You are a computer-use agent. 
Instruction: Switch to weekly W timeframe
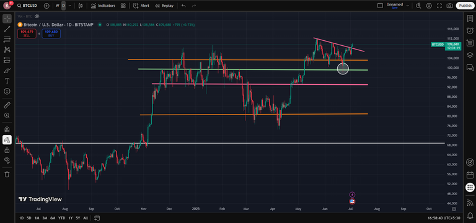[58, 6]
